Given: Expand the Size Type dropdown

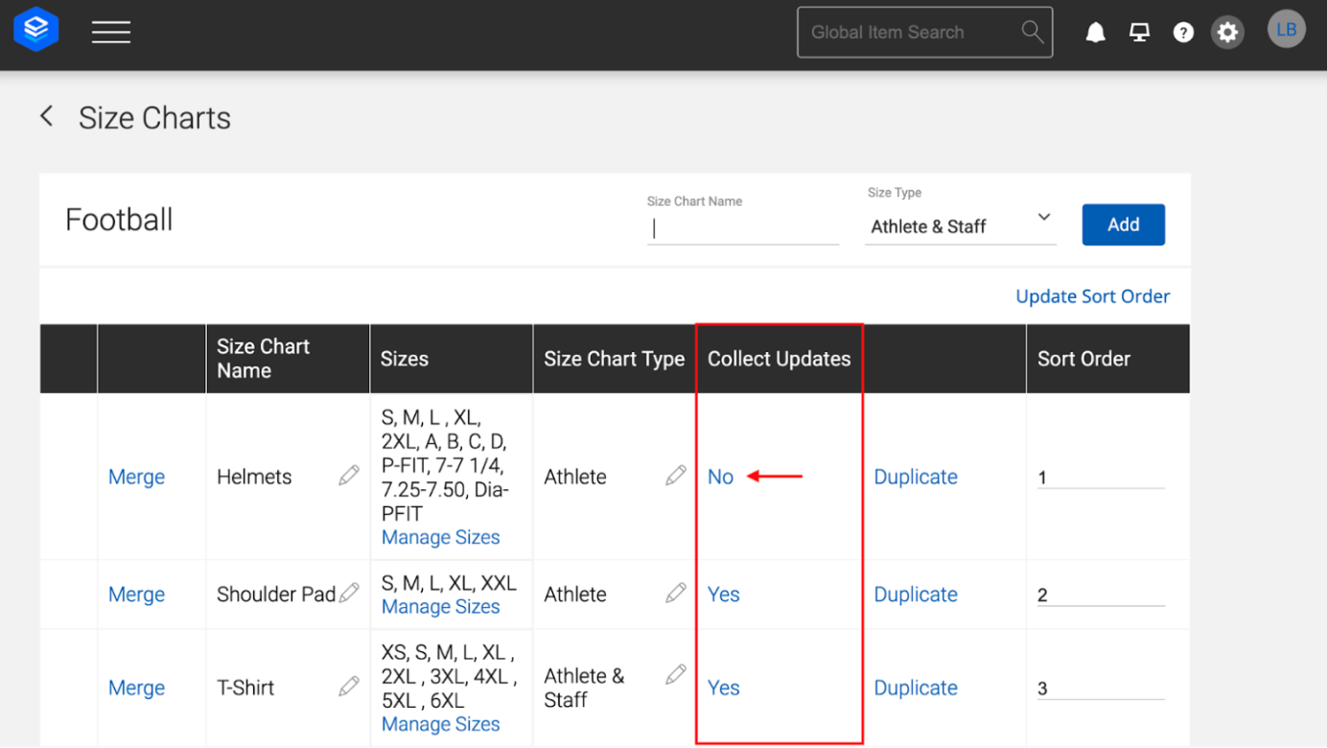Looking at the screenshot, I should [961, 226].
